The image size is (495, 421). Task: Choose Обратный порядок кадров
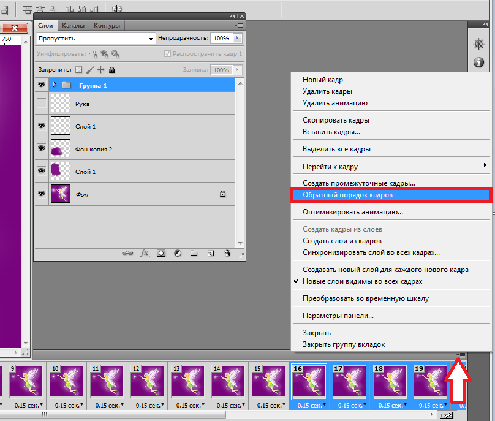coord(391,195)
